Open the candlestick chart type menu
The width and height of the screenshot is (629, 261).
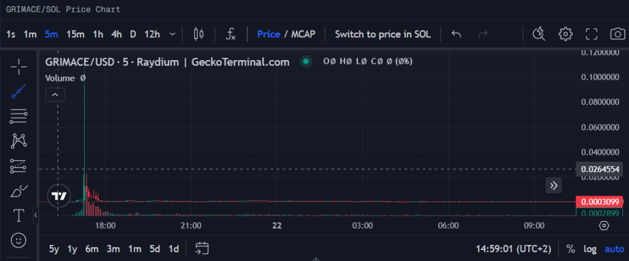coord(198,34)
